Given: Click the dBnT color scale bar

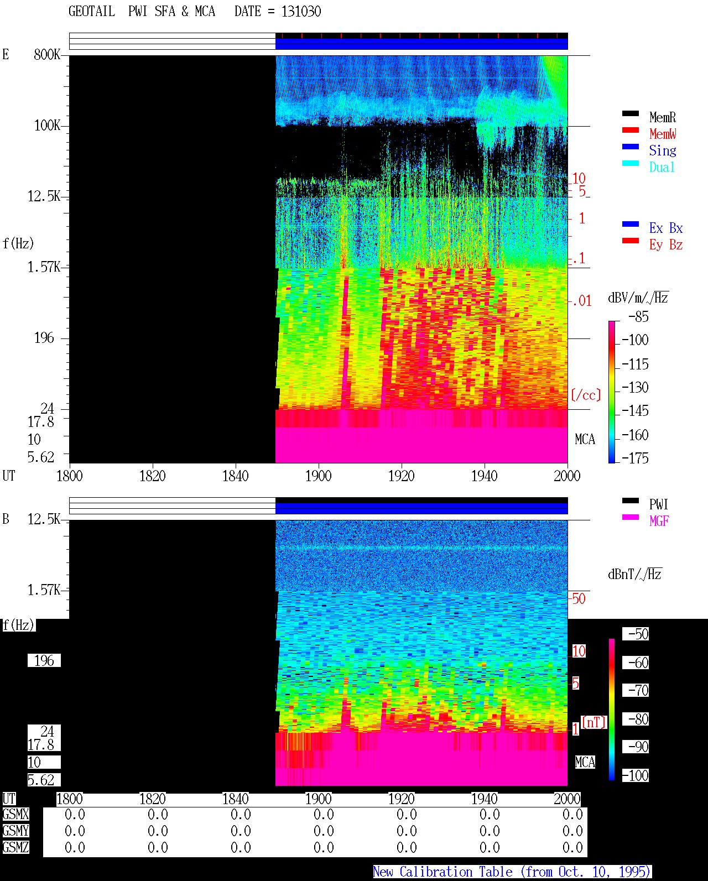Looking at the screenshot, I should coord(612,710).
